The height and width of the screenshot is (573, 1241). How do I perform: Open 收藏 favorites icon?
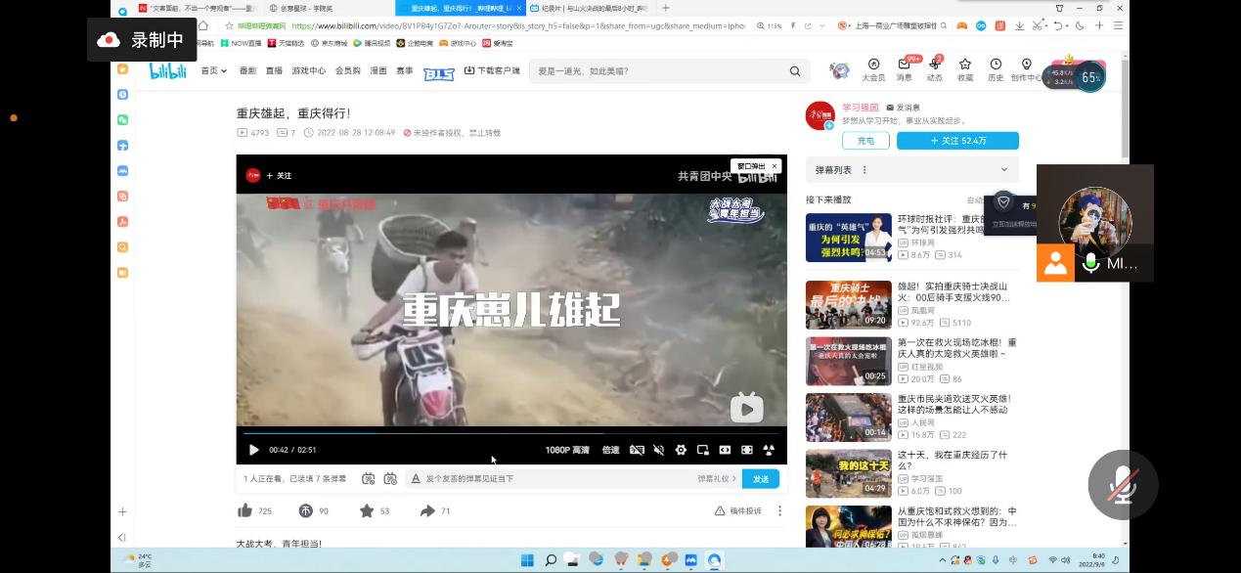tap(965, 69)
